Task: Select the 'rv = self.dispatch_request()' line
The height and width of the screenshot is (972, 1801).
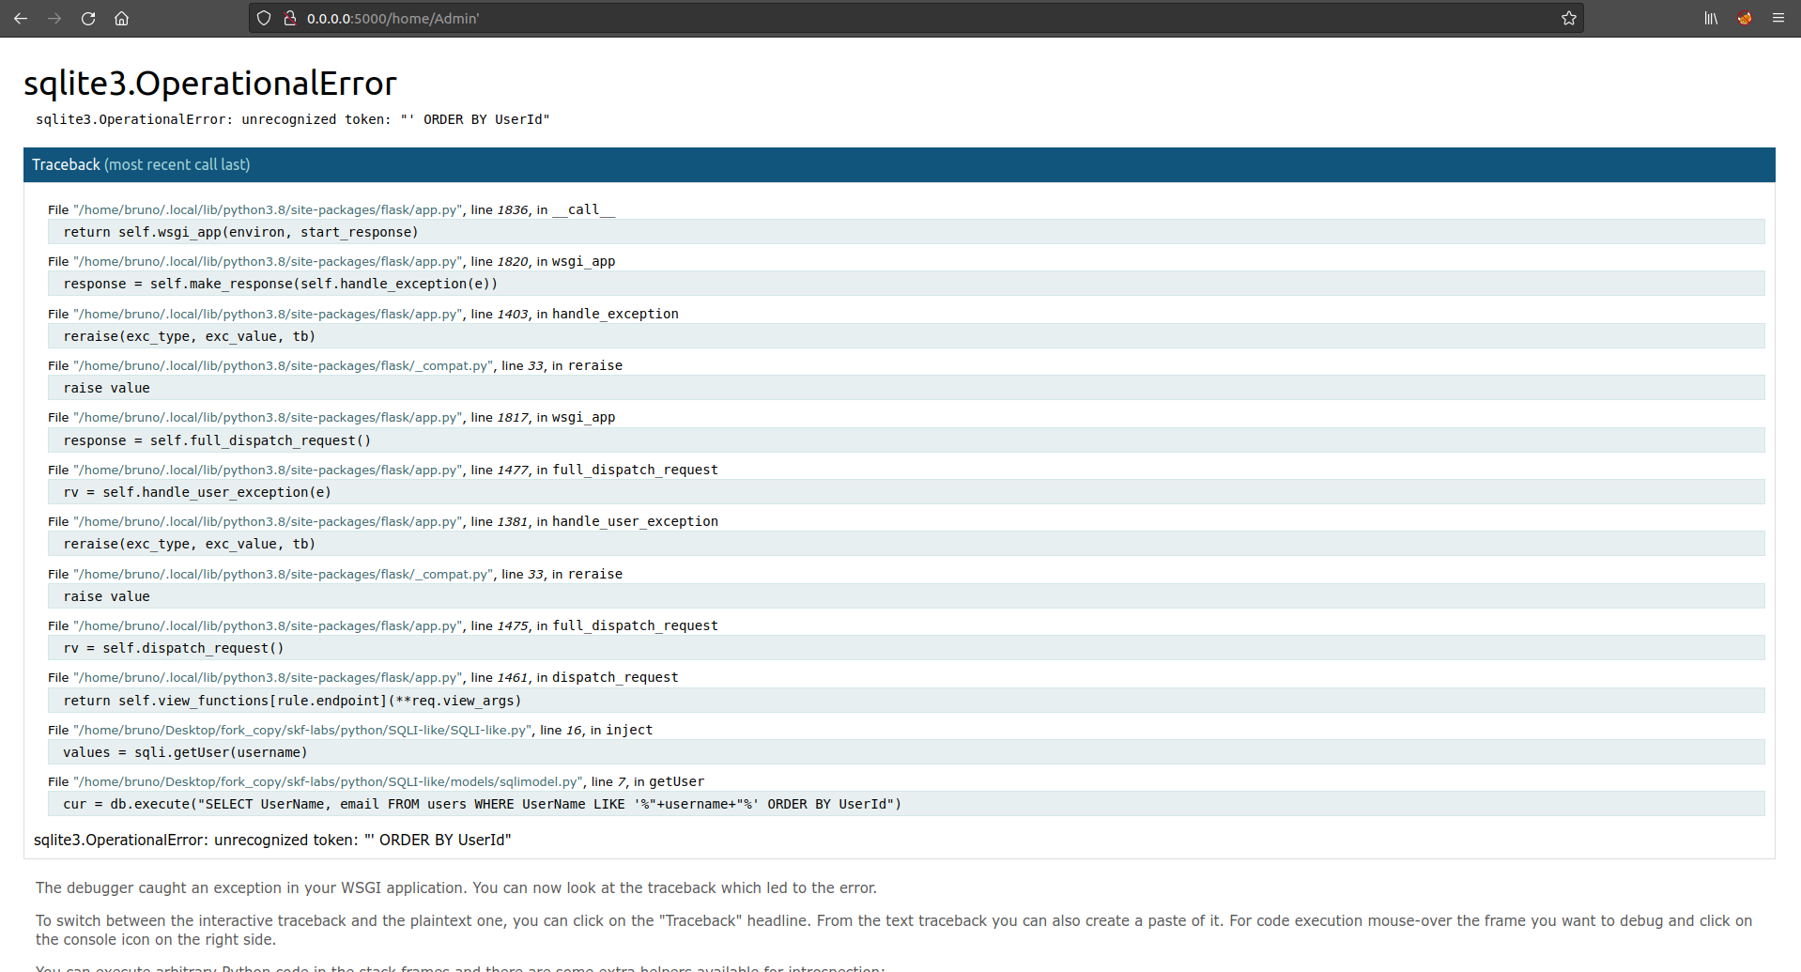Action: [174, 648]
